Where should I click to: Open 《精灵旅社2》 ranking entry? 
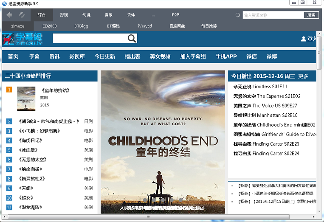[x=32, y=179]
